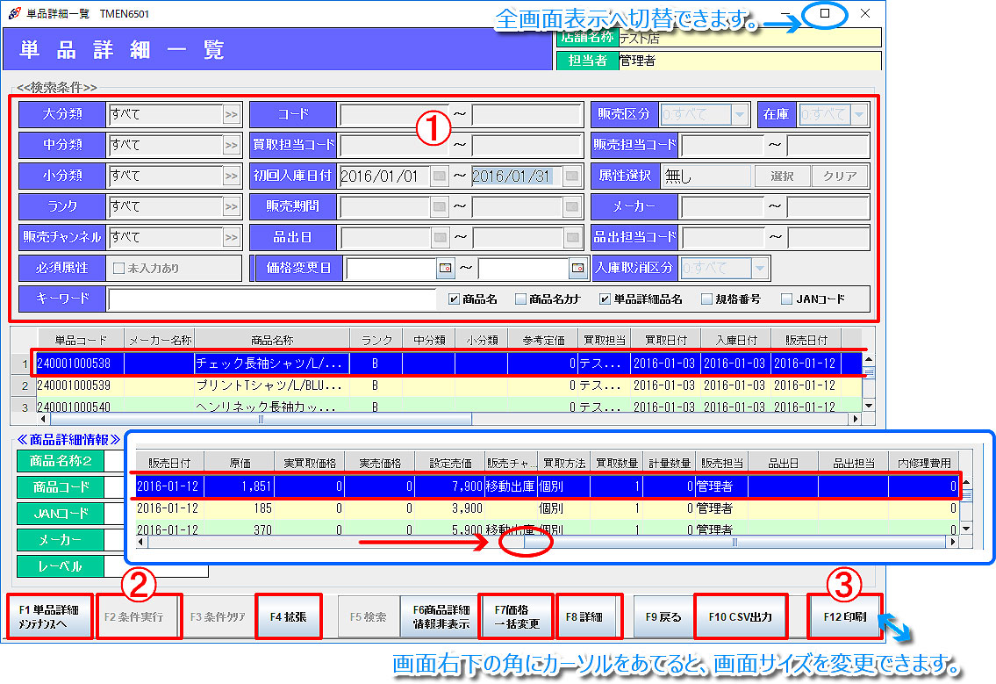Click calendar icon beside 2016/01/01 date

coord(439,176)
